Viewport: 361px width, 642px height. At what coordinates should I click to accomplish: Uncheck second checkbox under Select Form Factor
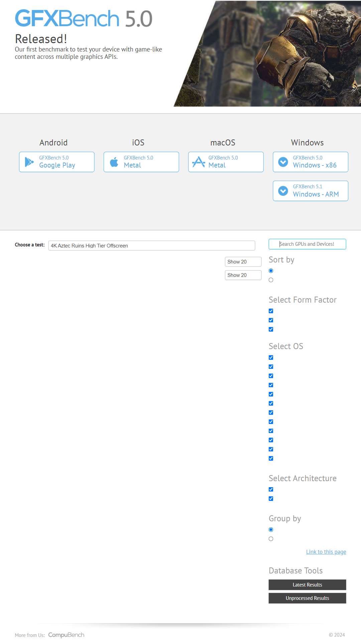[x=271, y=320]
